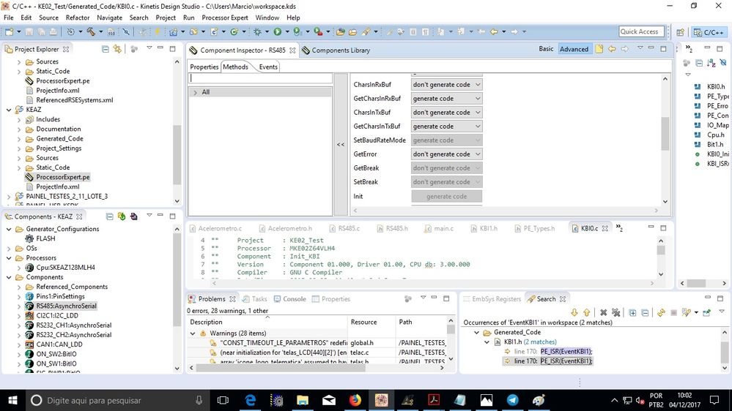
Task: Switch to the Properties tab
Action: 204,67
